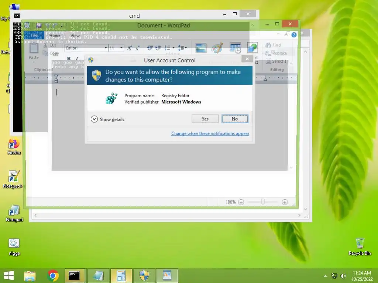378x283 pixels.
Task: Open the File tab in WordPad
Action: pyautogui.click(x=34, y=35)
